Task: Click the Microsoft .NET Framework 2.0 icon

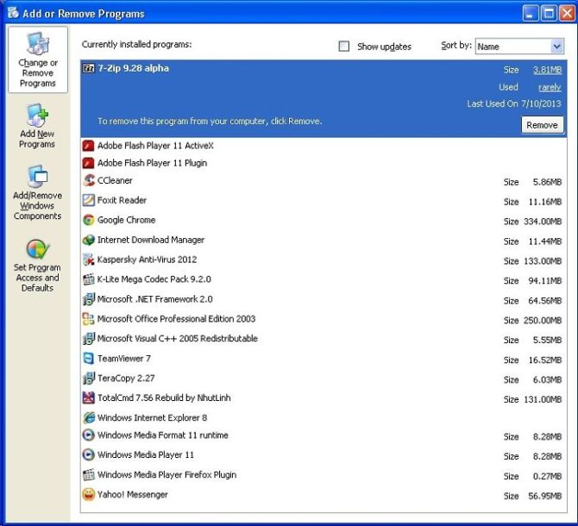Action: click(x=89, y=299)
